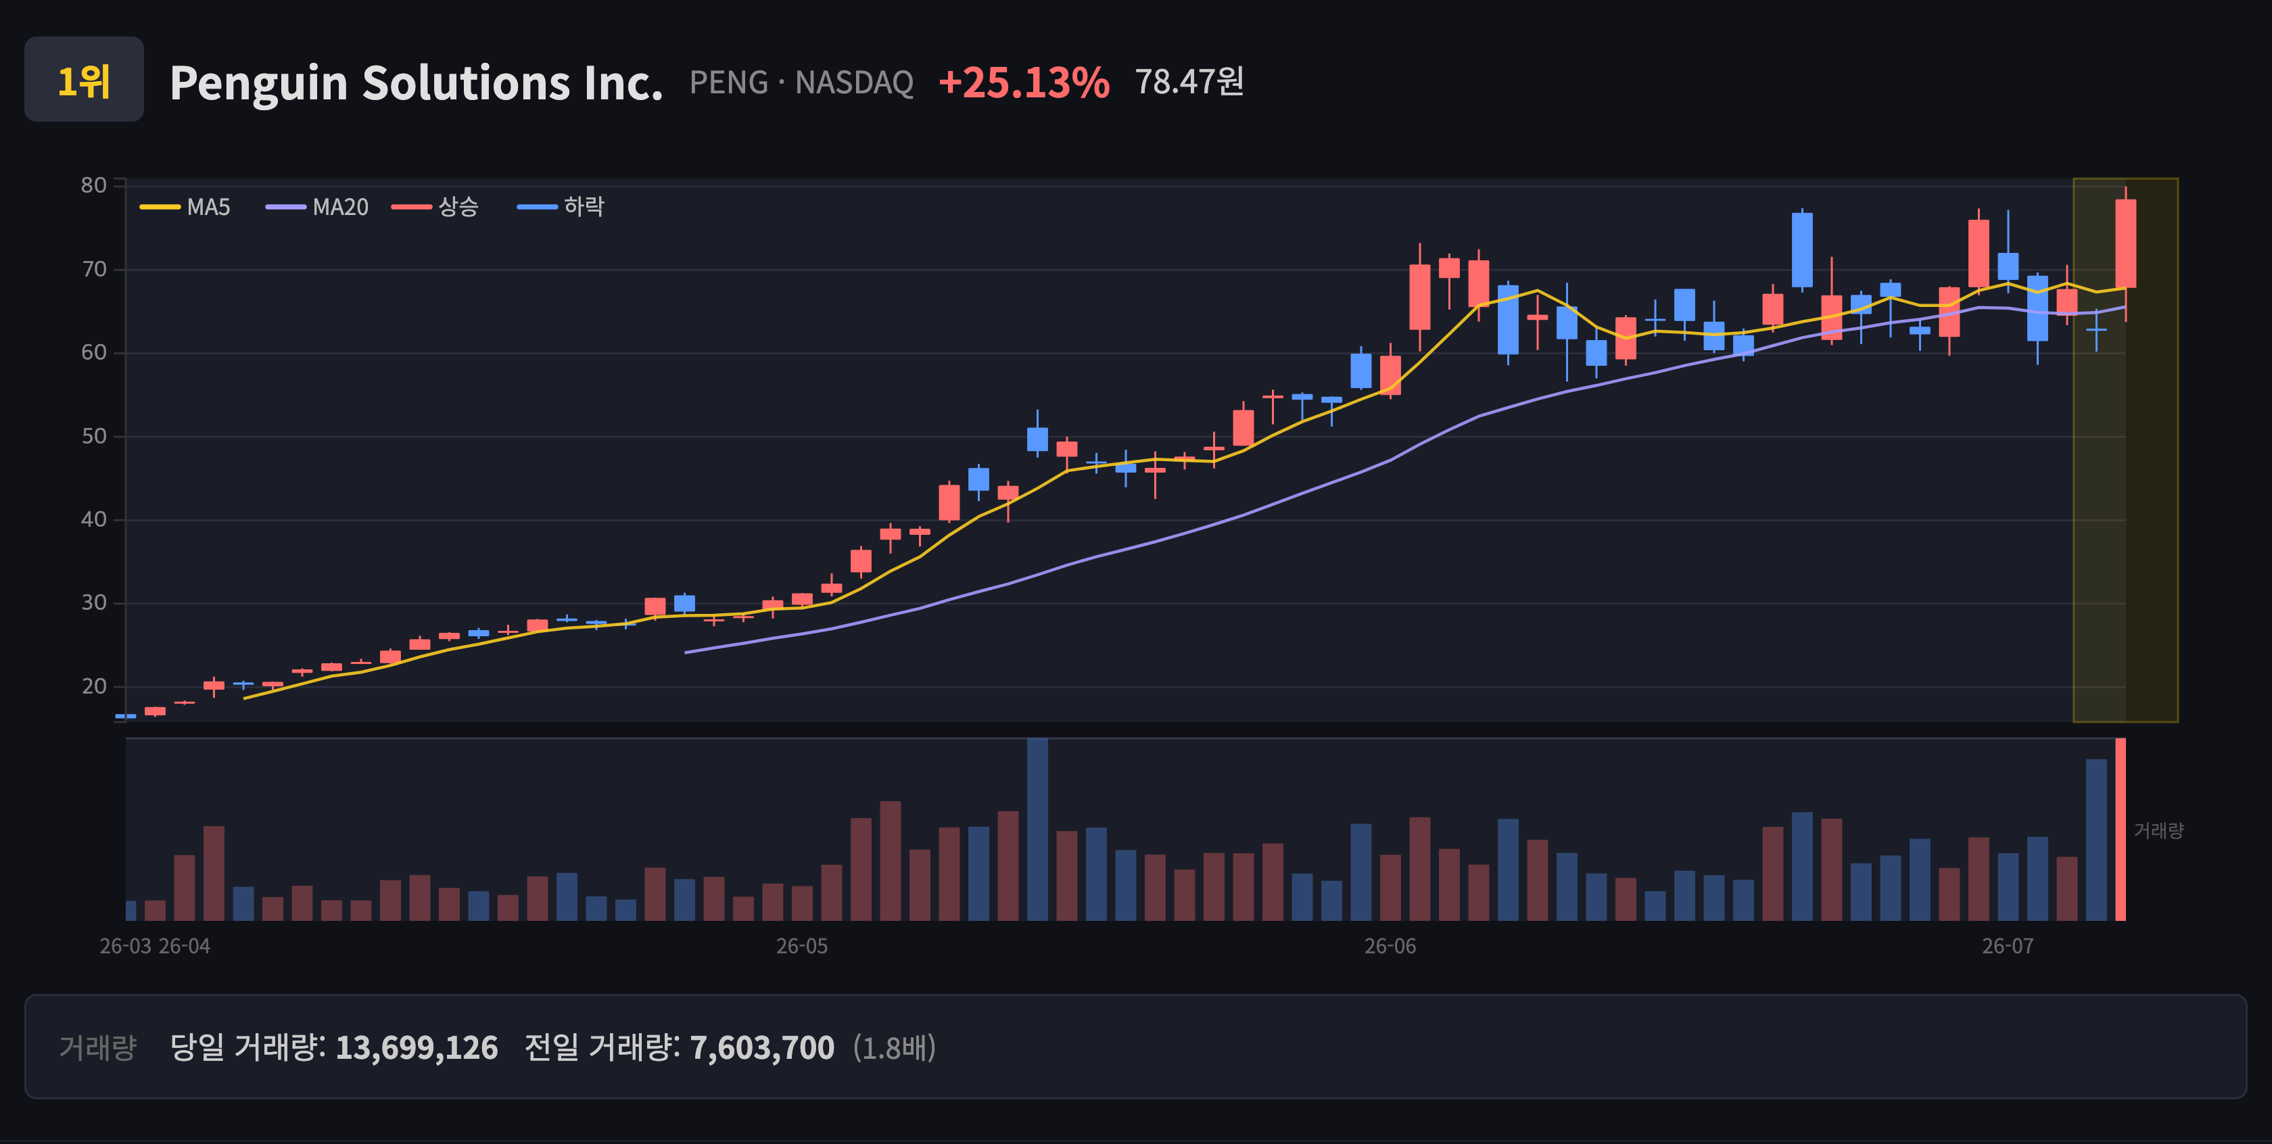This screenshot has height=1144, width=2272.
Task: Click the "20" price axis label
Action: point(93,686)
